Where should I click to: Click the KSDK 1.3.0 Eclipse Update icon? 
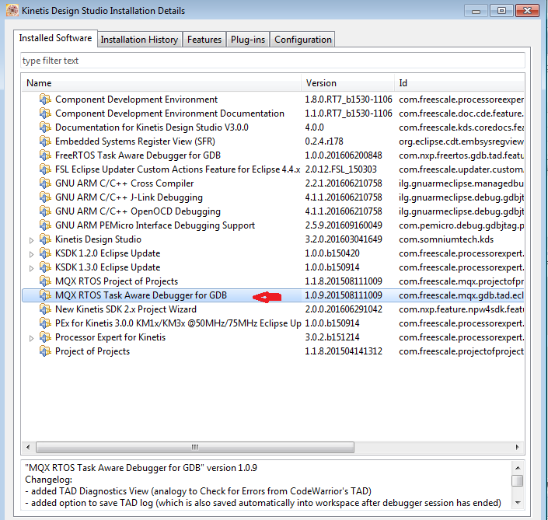tap(45, 267)
